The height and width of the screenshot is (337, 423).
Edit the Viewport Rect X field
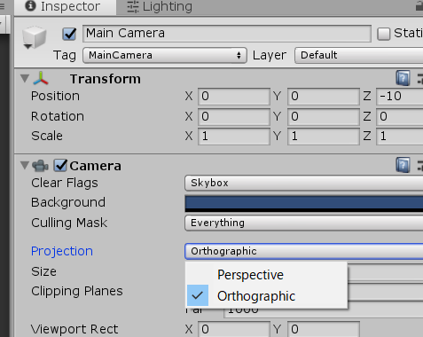tap(234, 329)
